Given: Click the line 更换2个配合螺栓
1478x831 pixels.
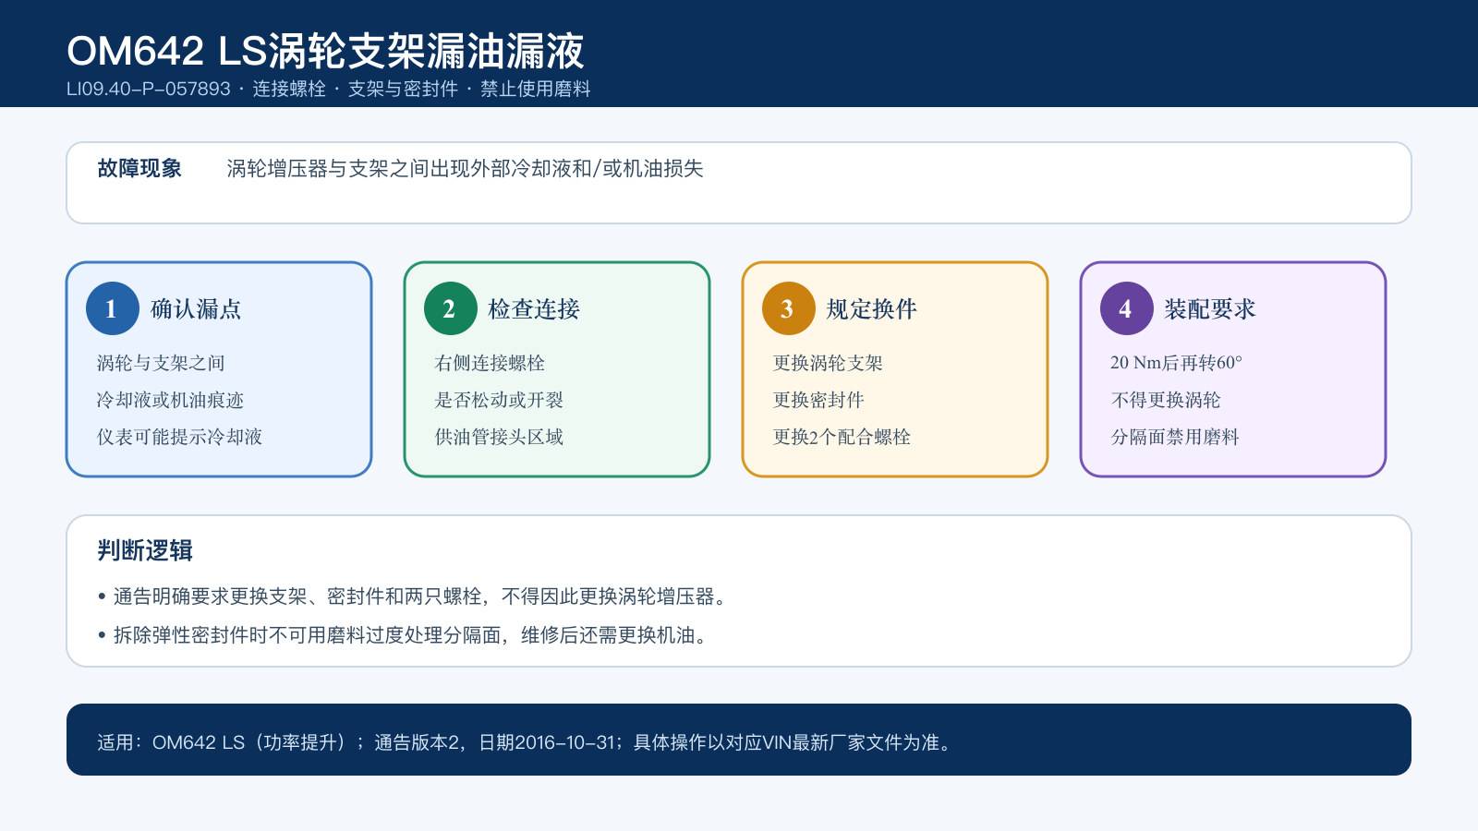Looking at the screenshot, I should 842,437.
